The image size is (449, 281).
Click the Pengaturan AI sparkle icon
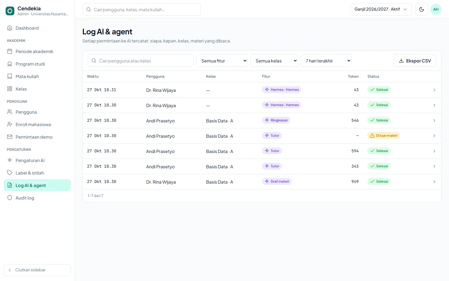pos(10,160)
